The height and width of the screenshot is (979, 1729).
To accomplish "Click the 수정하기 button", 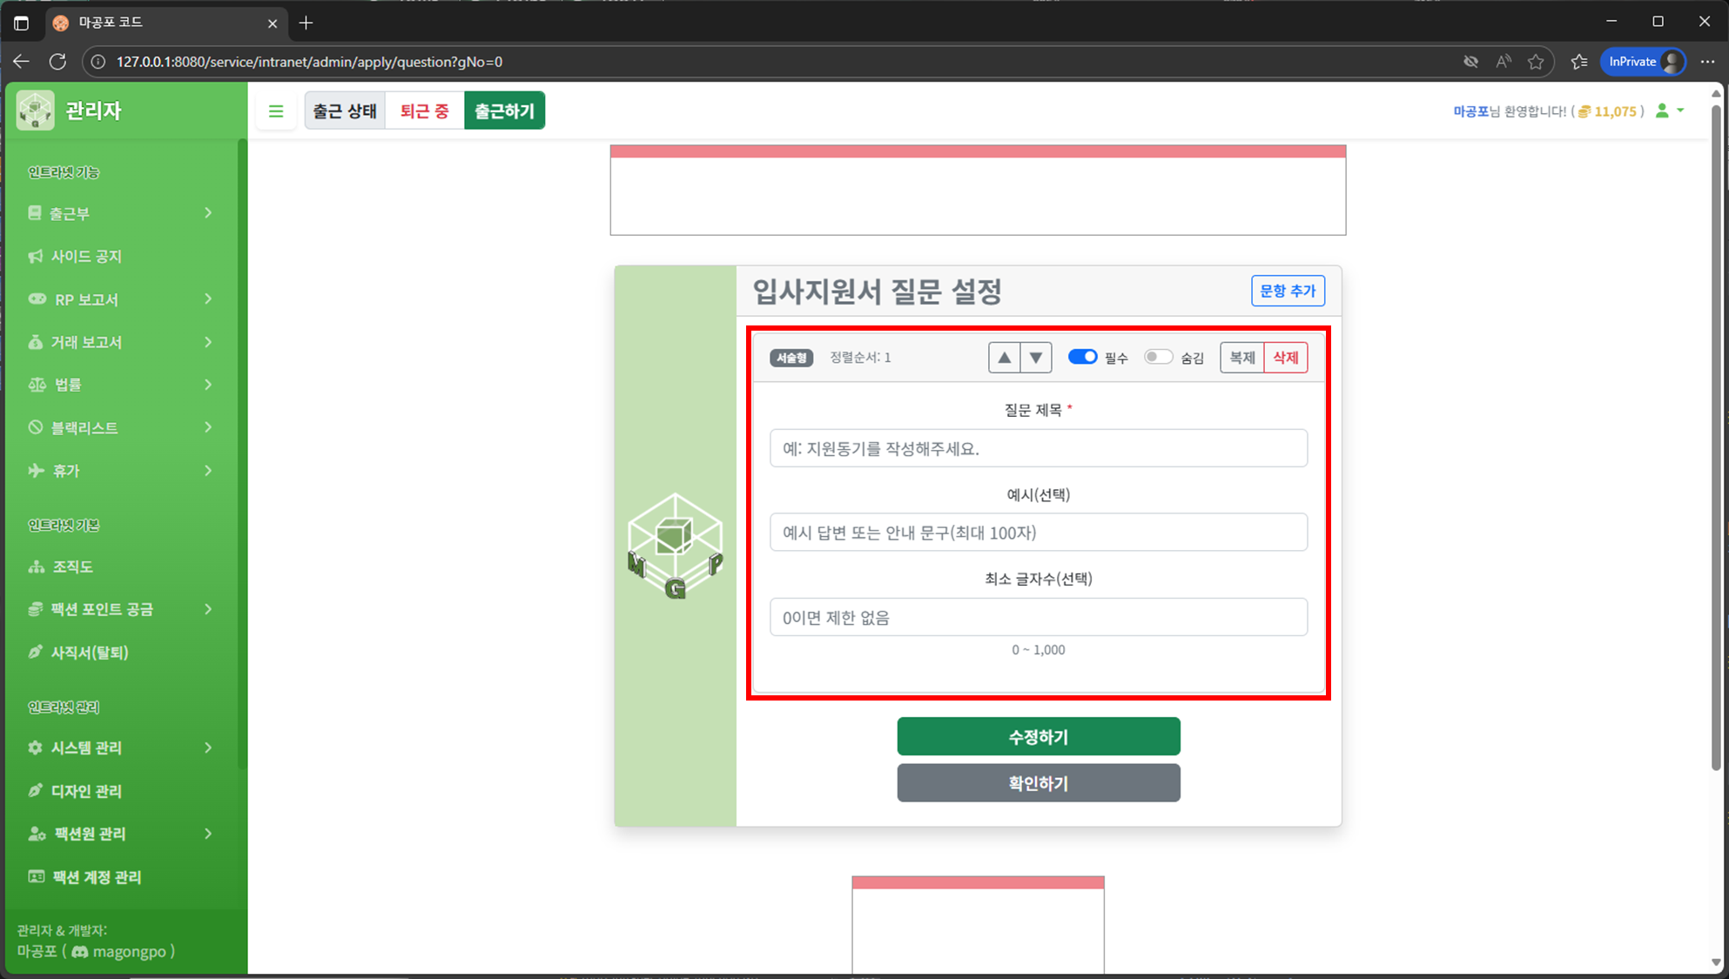I will [x=1039, y=737].
